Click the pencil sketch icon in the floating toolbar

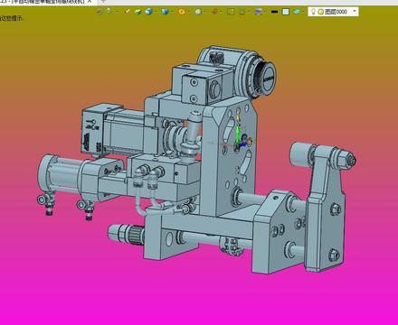click(127, 12)
